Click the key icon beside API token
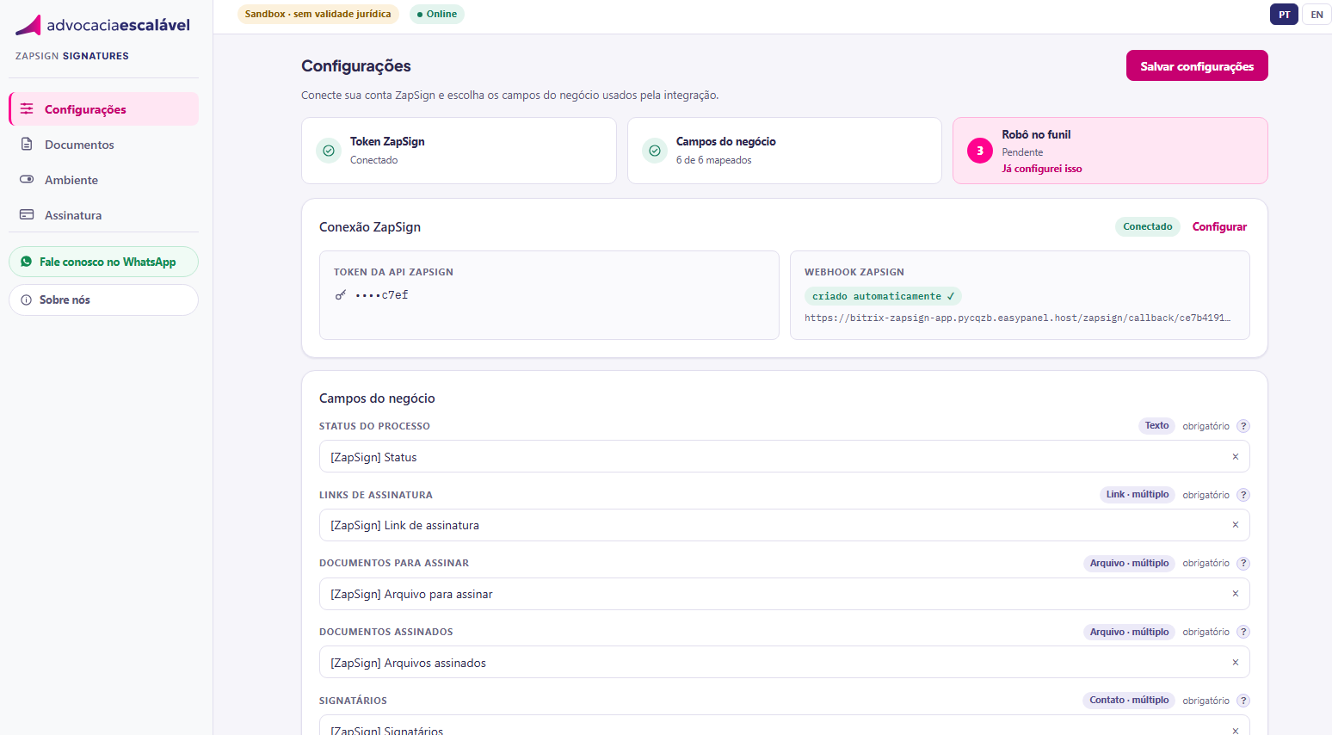 click(x=341, y=295)
